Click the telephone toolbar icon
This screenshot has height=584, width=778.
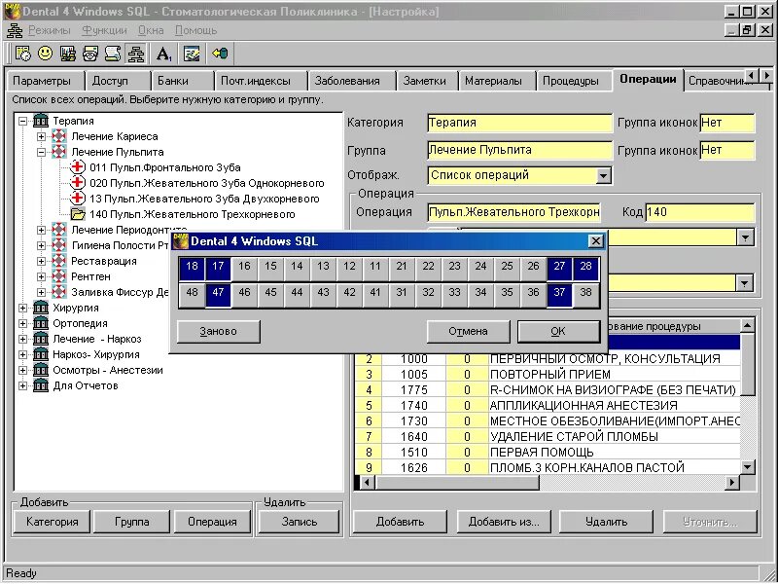point(90,54)
